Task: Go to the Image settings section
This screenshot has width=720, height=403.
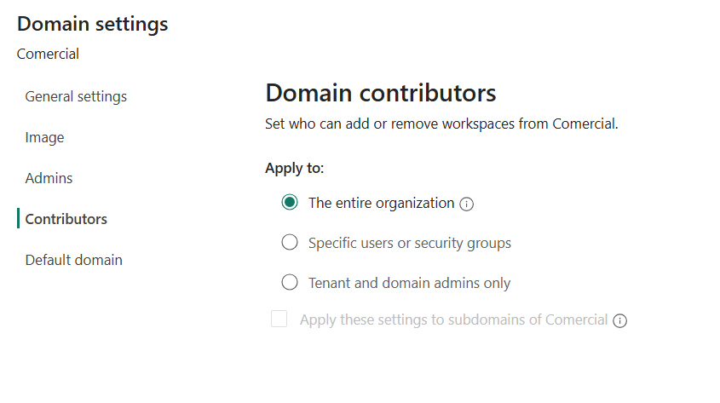Action: pyautogui.click(x=44, y=137)
